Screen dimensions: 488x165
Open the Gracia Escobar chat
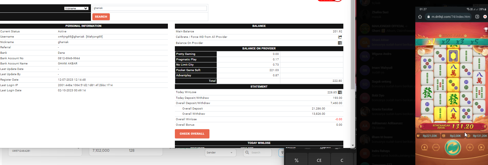[386, 112]
